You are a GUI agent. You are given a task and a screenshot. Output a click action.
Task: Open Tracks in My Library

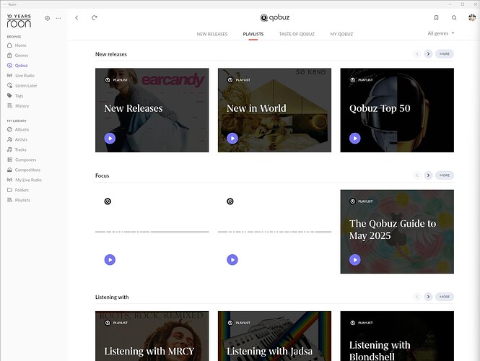pos(17,149)
